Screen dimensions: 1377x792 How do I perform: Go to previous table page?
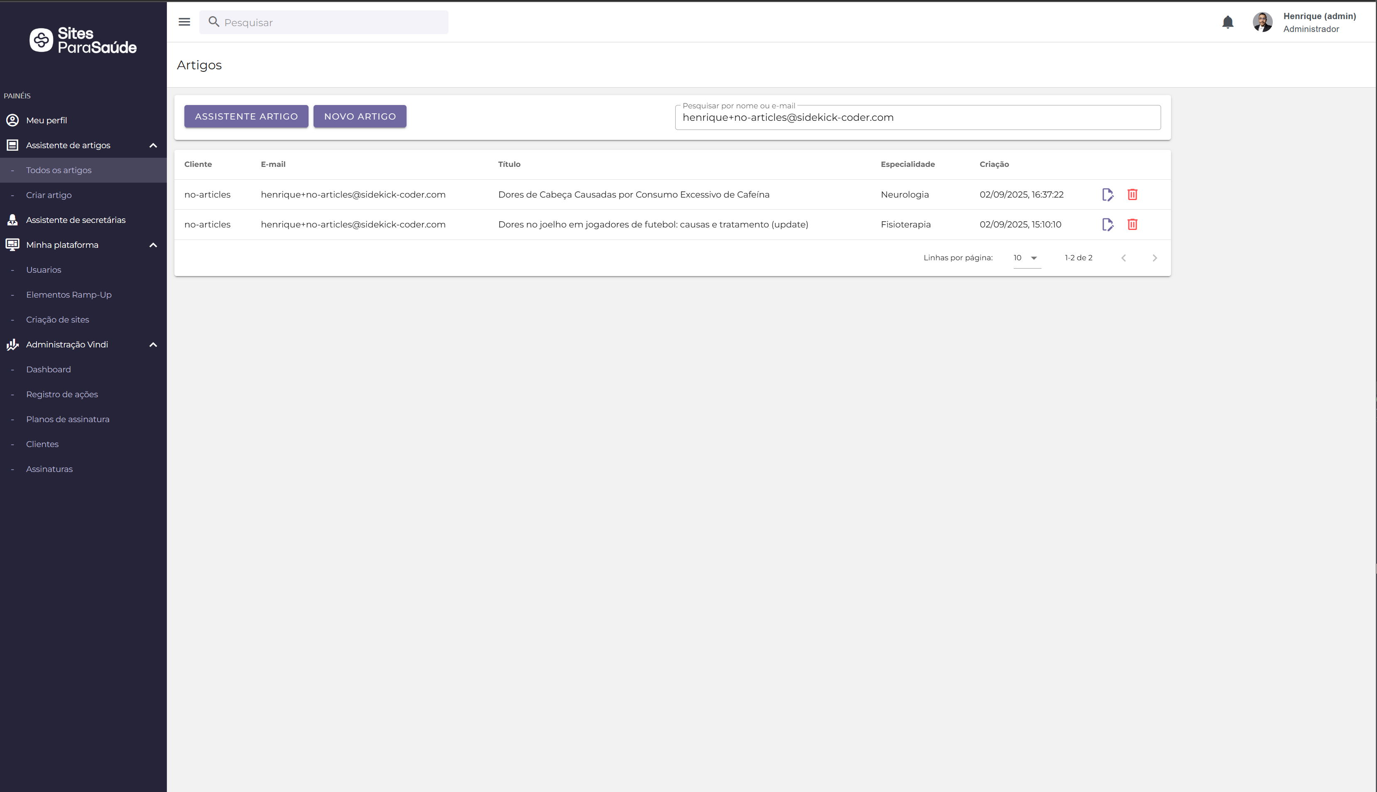(x=1123, y=258)
